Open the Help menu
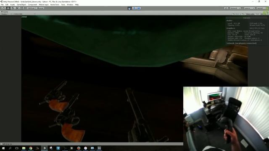269x151 pixels. (77, 5)
